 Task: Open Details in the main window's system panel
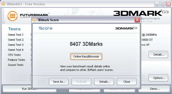coord(158,55)
